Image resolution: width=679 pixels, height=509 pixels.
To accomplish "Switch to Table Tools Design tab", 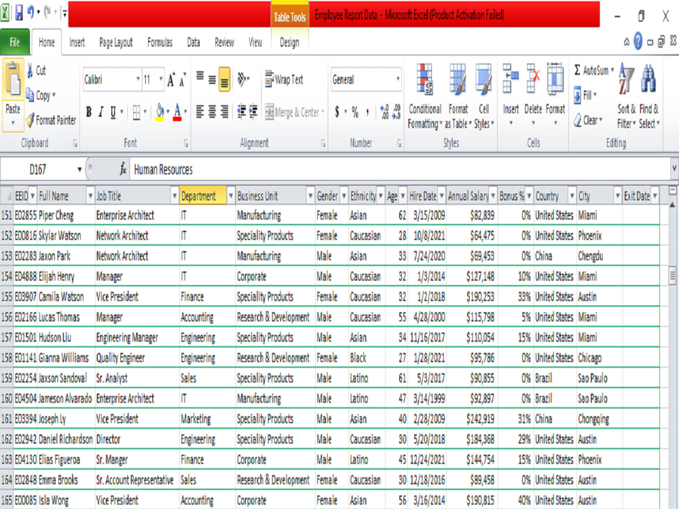I will 289,42.
